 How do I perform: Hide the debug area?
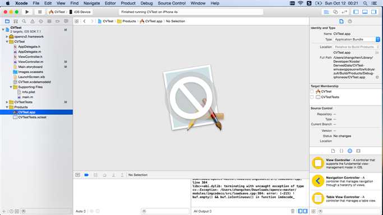pos(78,175)
